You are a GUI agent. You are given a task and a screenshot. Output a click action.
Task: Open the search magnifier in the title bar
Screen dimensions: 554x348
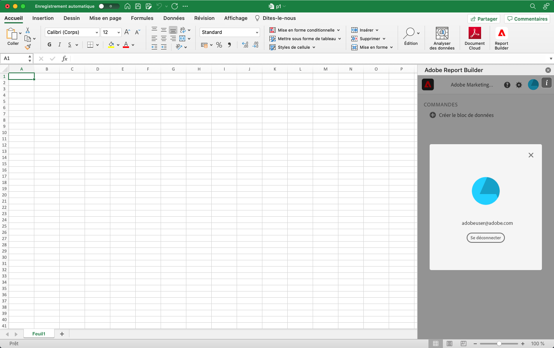click(x=533, y=6)
